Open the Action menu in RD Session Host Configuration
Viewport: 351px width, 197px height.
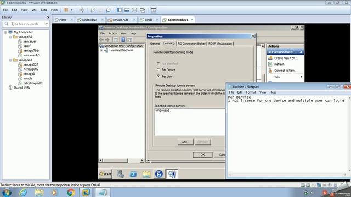tap(112, 33)
